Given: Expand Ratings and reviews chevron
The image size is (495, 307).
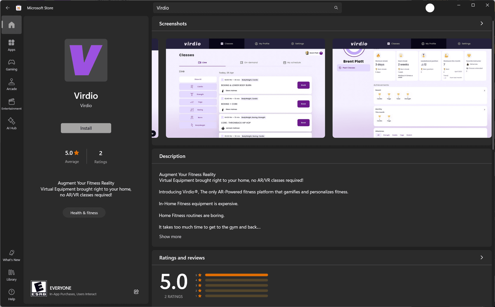Looking at the screenshot, I should (481, 257).
